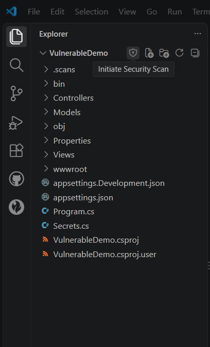Open the appsettings.json file
Viewport: 210px width, 347px height.
click(83, 198)
